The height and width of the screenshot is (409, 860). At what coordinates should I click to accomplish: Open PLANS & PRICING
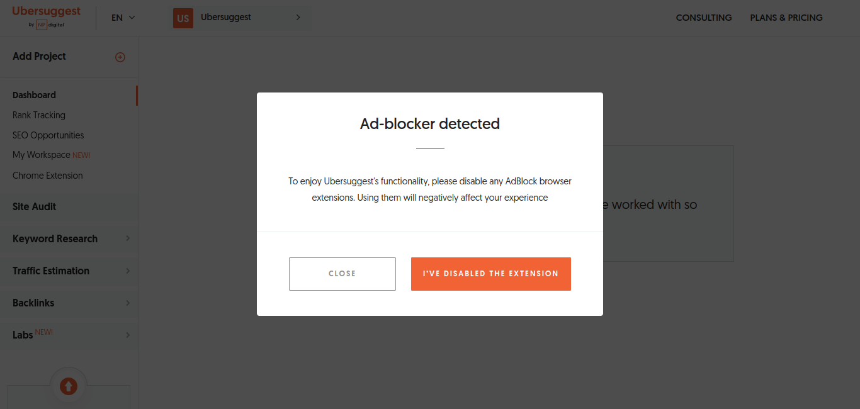coord(786,18)
